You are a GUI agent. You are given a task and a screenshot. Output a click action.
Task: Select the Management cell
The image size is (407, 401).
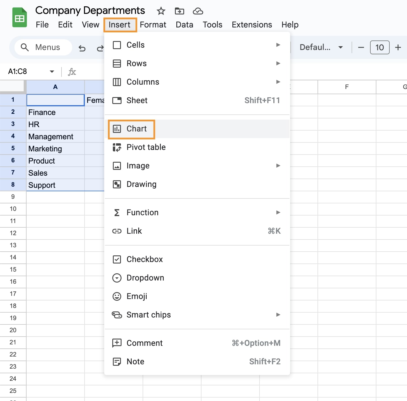(x=55, y=136)
